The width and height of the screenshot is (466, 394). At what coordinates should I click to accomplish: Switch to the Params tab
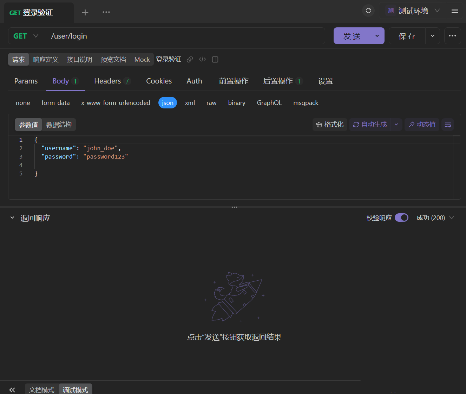26,81
